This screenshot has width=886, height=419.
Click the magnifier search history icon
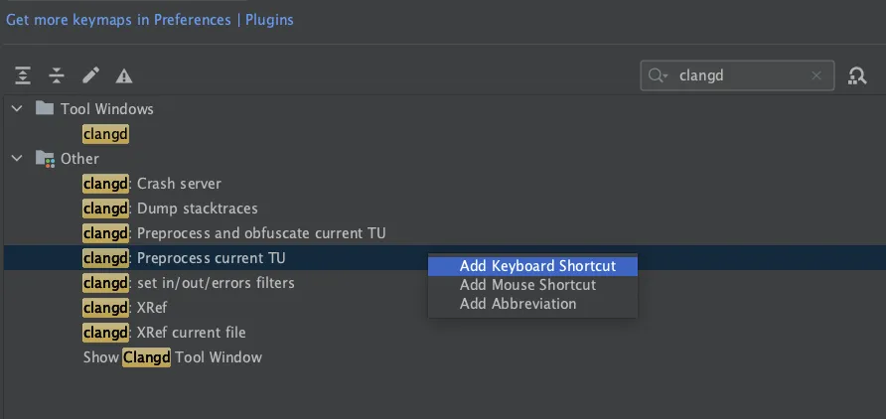coord(658,75)
